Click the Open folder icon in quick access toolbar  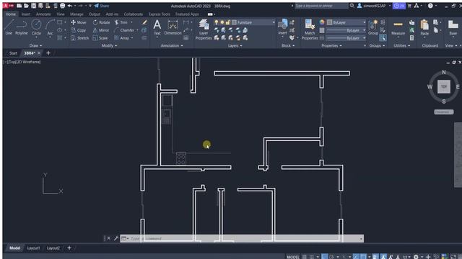pos(26,6)
